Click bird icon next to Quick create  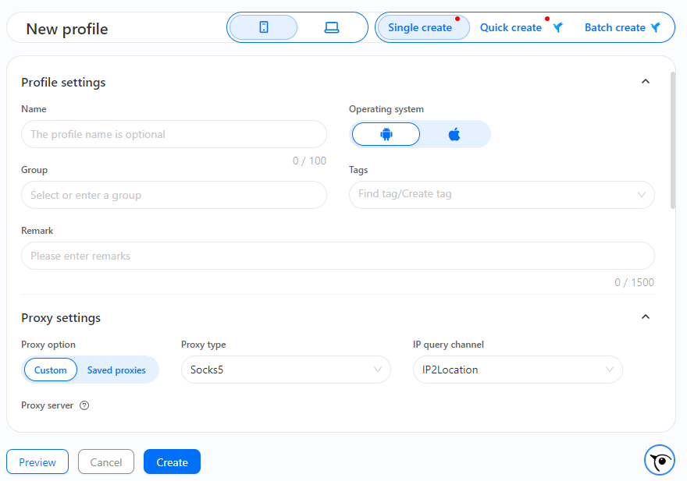557,27
